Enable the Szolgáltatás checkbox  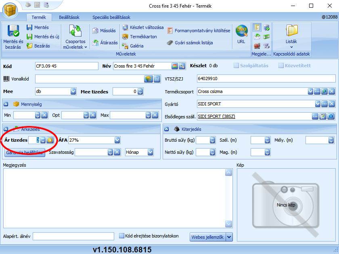click(x=237, y=66)
